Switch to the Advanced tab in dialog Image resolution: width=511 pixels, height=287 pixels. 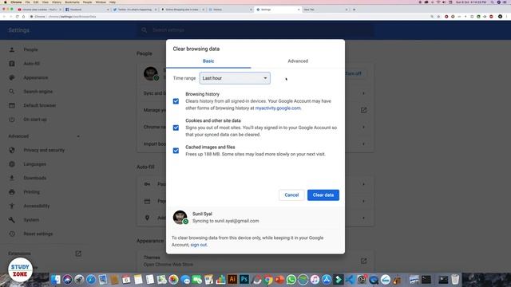(x=298, y=61)
